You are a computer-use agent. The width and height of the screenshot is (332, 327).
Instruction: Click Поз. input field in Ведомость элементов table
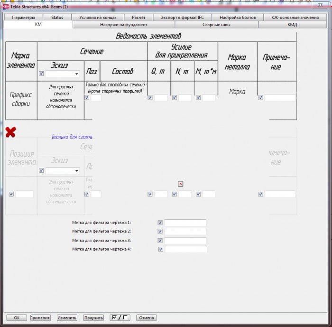point(96,98)
